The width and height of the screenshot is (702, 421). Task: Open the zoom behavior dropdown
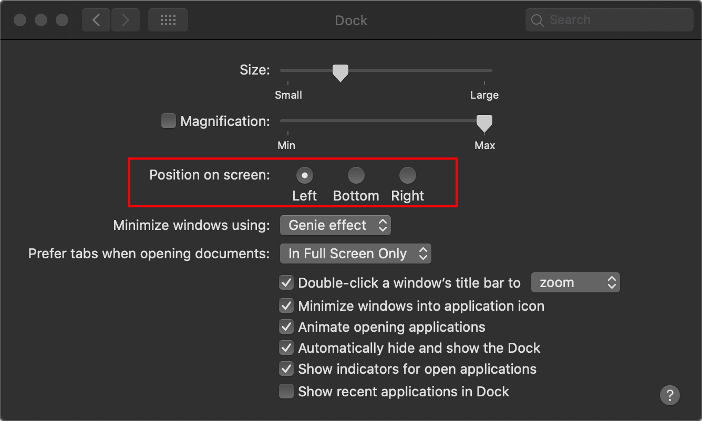tap(575, 282)
